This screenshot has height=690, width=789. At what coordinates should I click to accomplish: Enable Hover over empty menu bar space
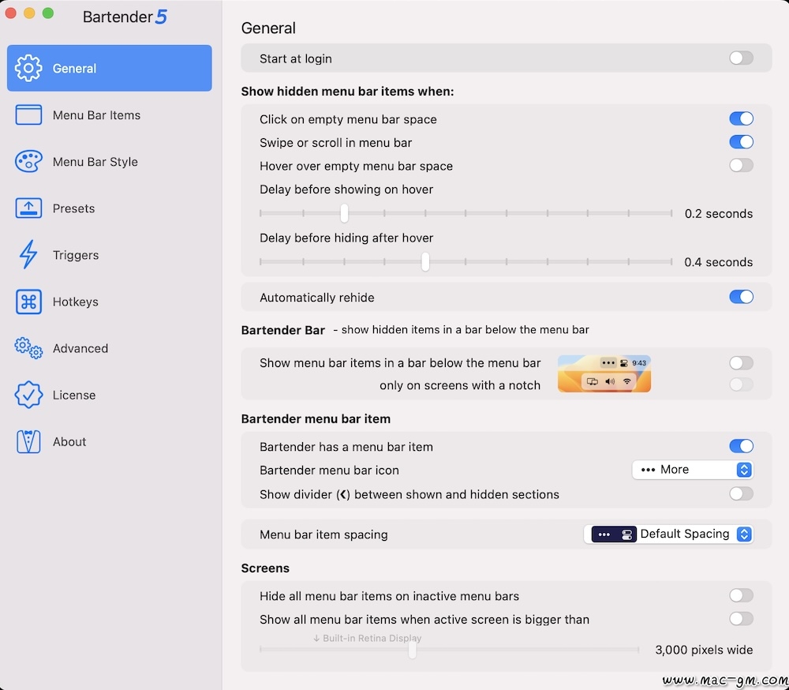point(741,165)
